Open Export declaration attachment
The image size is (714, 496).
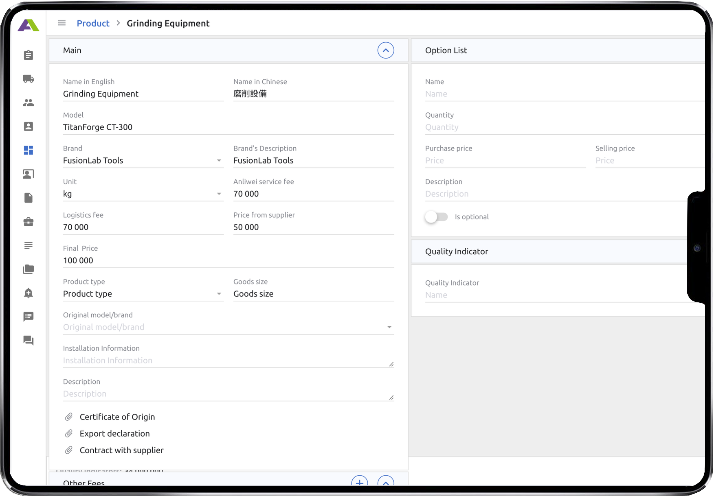(x=114, y=434)
